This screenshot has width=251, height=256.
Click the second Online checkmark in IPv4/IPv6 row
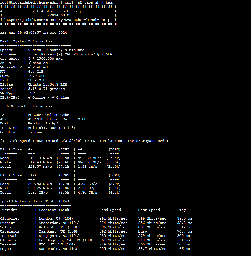[x=53, y=97]
